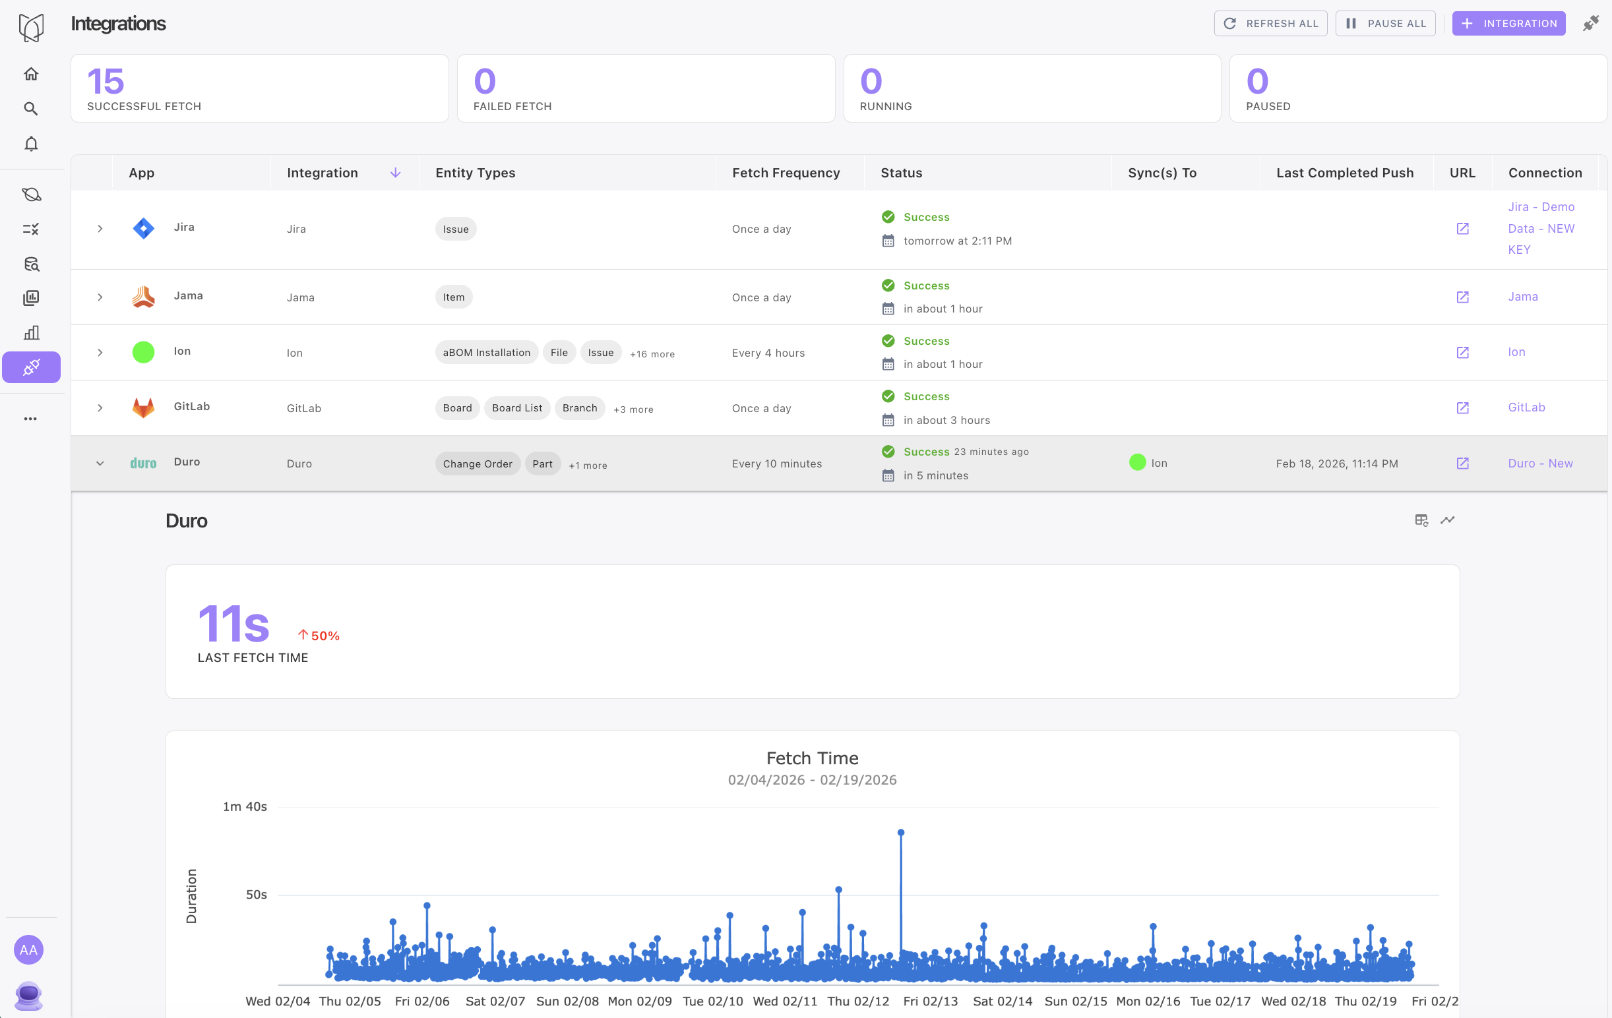
Task: Click the plug icon in top-right corner
Action: tap(1591, 24)
